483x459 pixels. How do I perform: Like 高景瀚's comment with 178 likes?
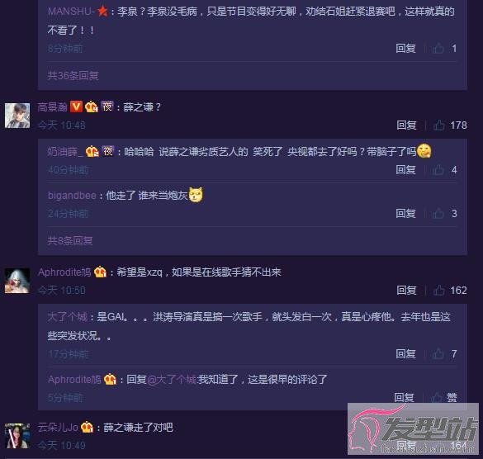click(x=439, y=125)
